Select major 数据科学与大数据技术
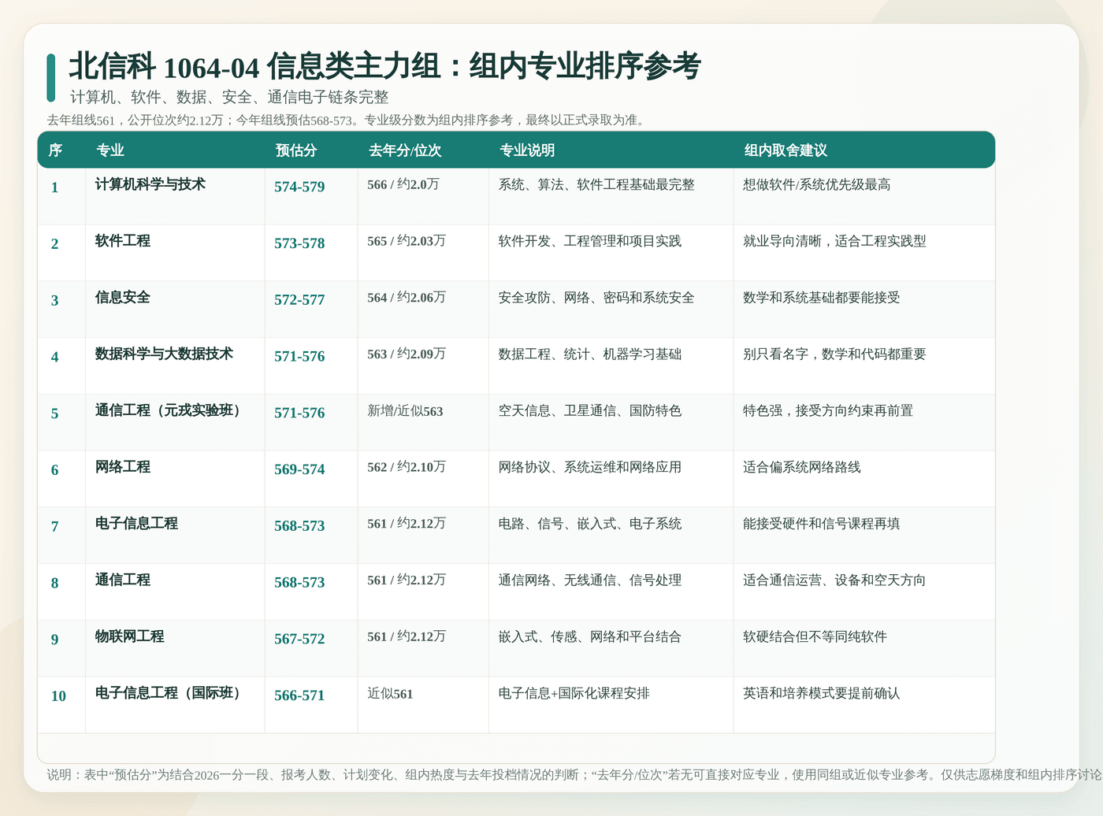1103x816 pixels. coord(164,354)
